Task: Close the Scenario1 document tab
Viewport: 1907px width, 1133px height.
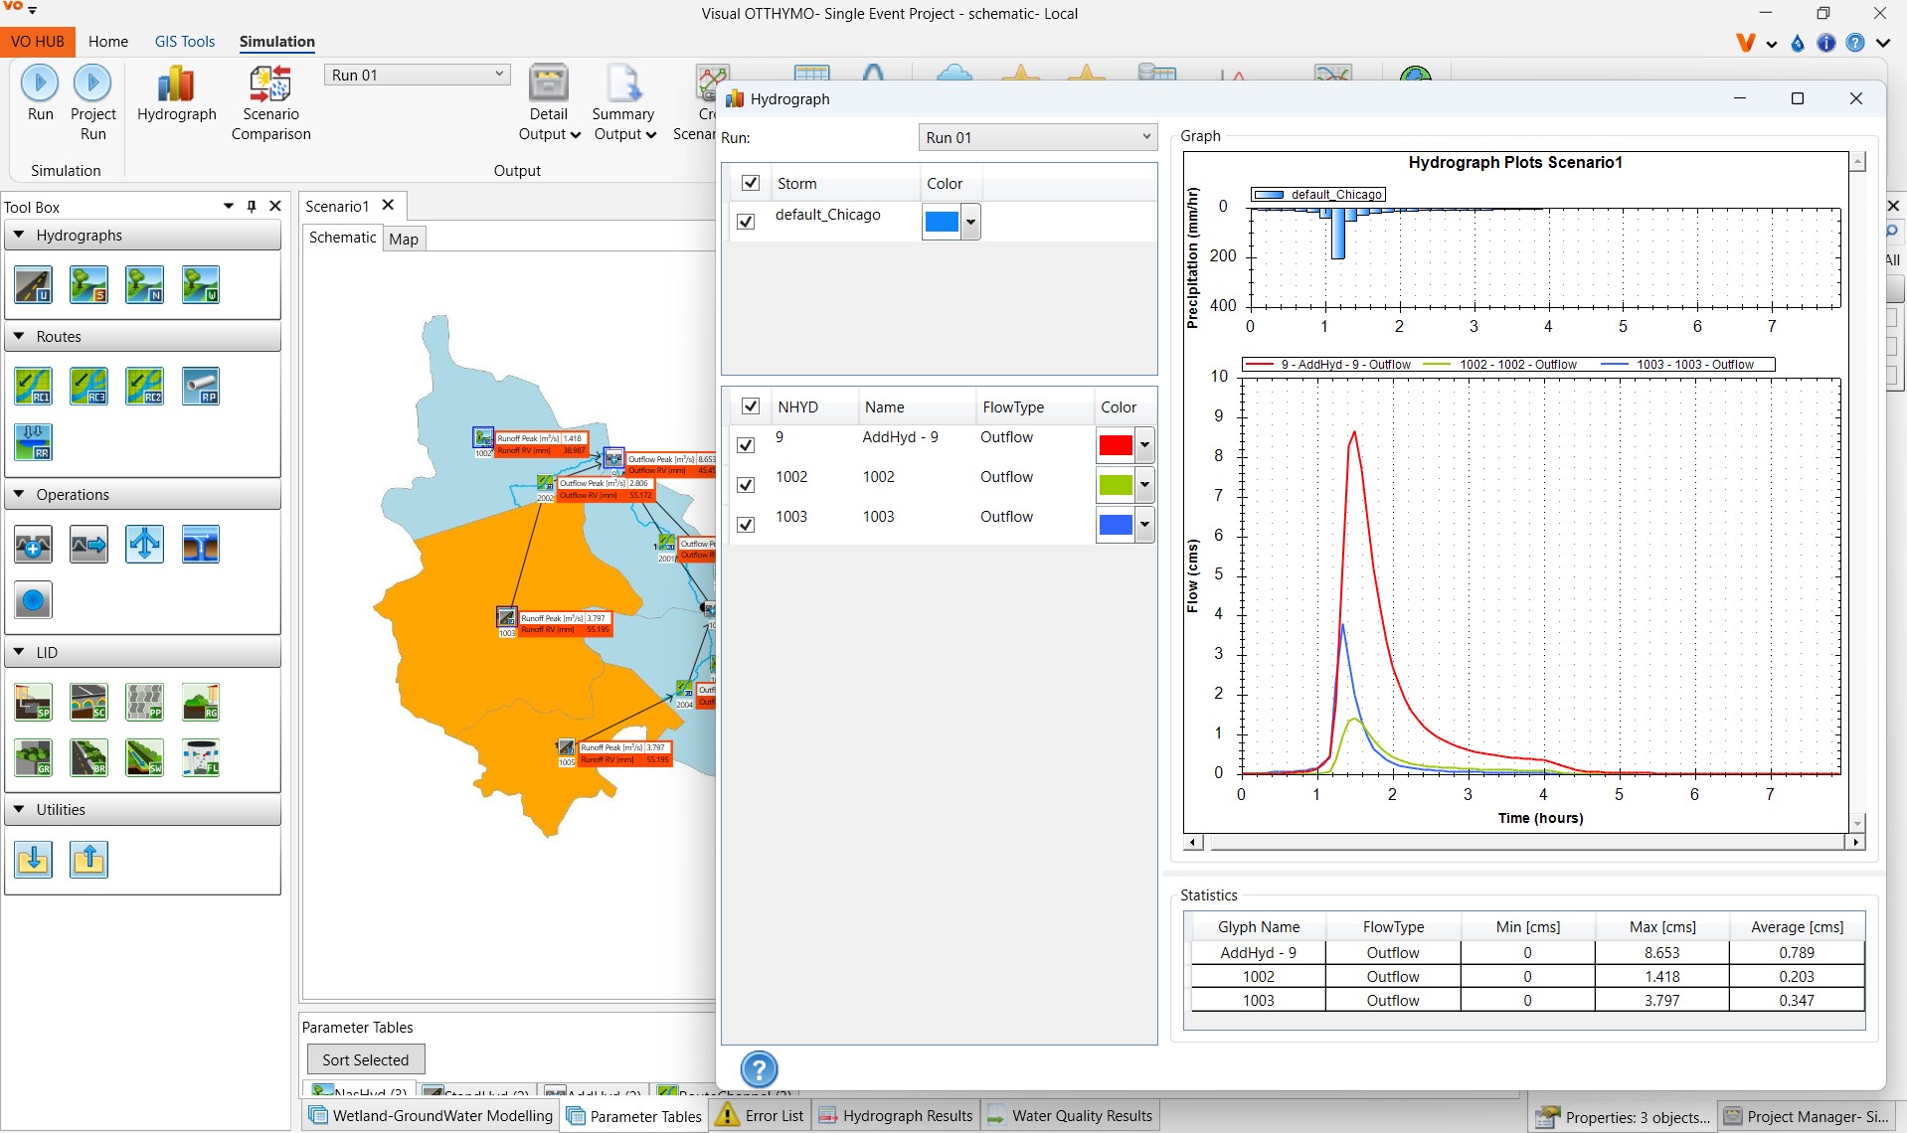Action: [x=389, y=205]
